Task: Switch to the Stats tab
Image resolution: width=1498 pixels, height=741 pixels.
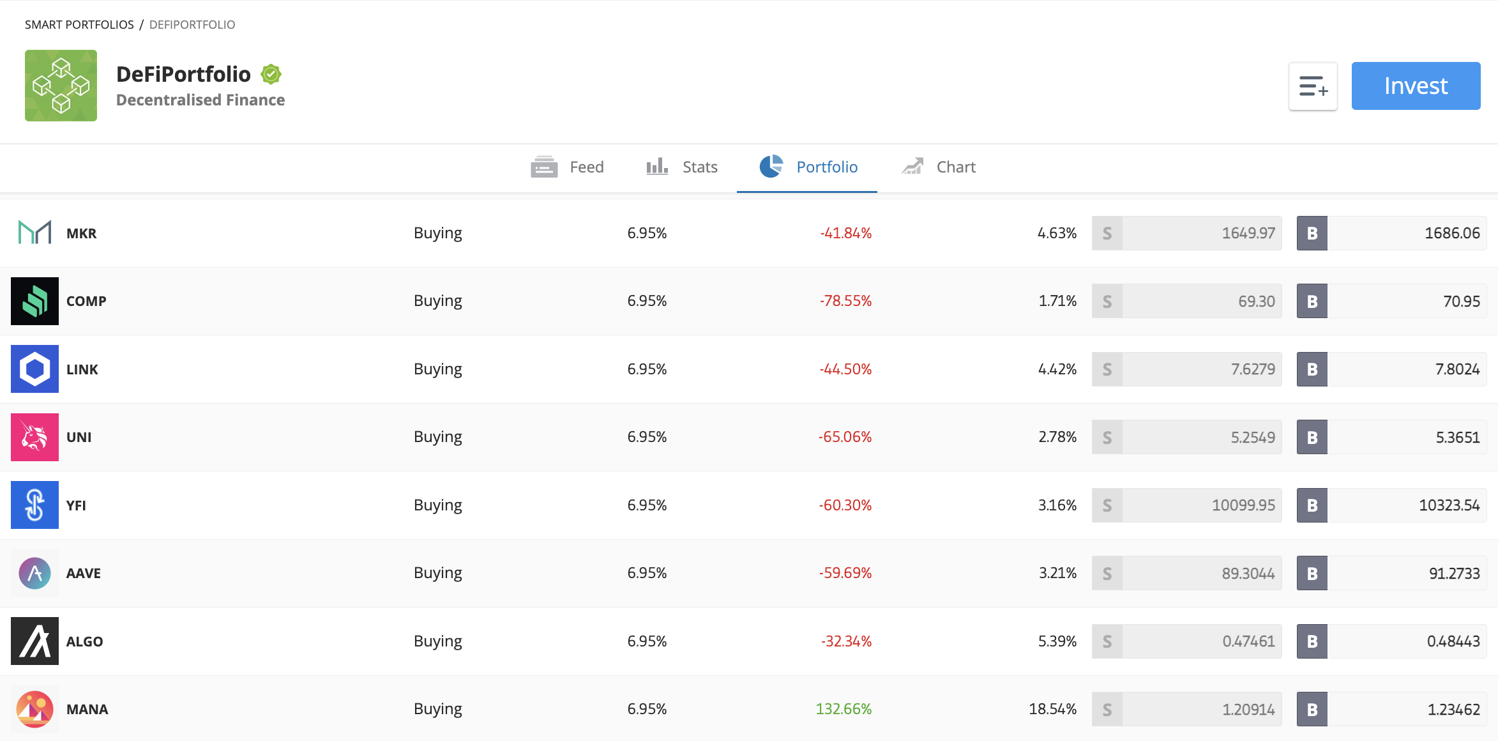Action: [x=681, y=167]
